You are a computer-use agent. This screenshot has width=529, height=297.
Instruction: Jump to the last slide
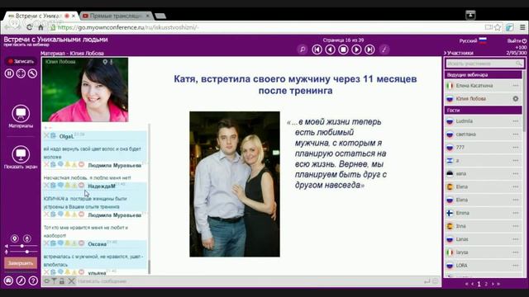tap(369, 49)
